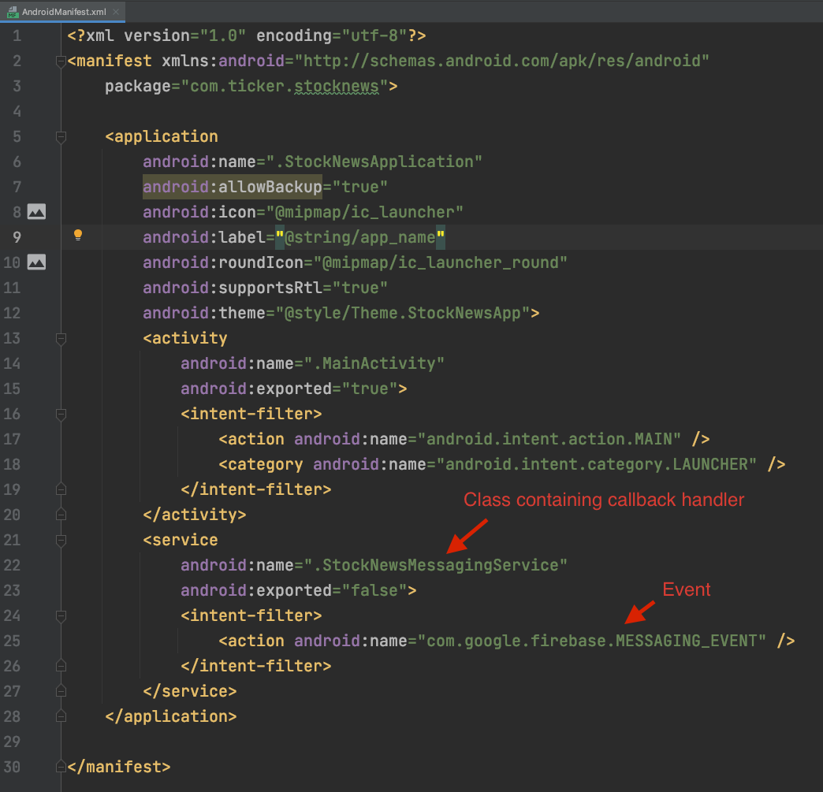Collapse the application element fold arrow
Image resolution: width=823 pixels, height=792 pixels.
[61, 137]
